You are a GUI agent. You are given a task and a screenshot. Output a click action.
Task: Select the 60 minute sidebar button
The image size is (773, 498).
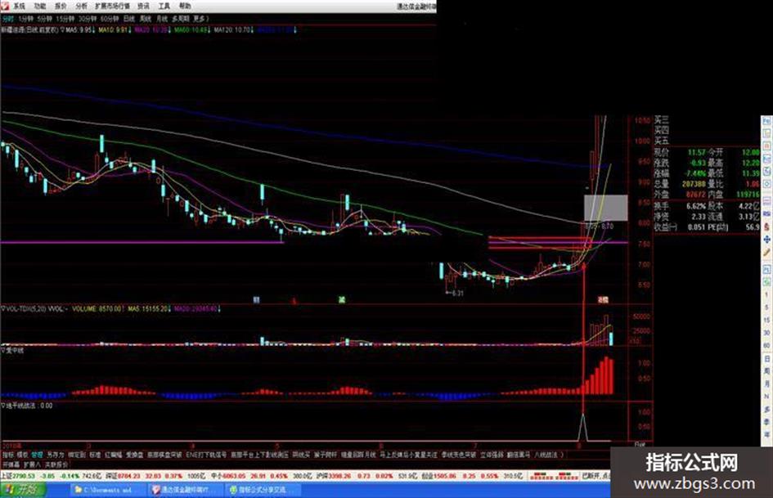pos(766,346)
